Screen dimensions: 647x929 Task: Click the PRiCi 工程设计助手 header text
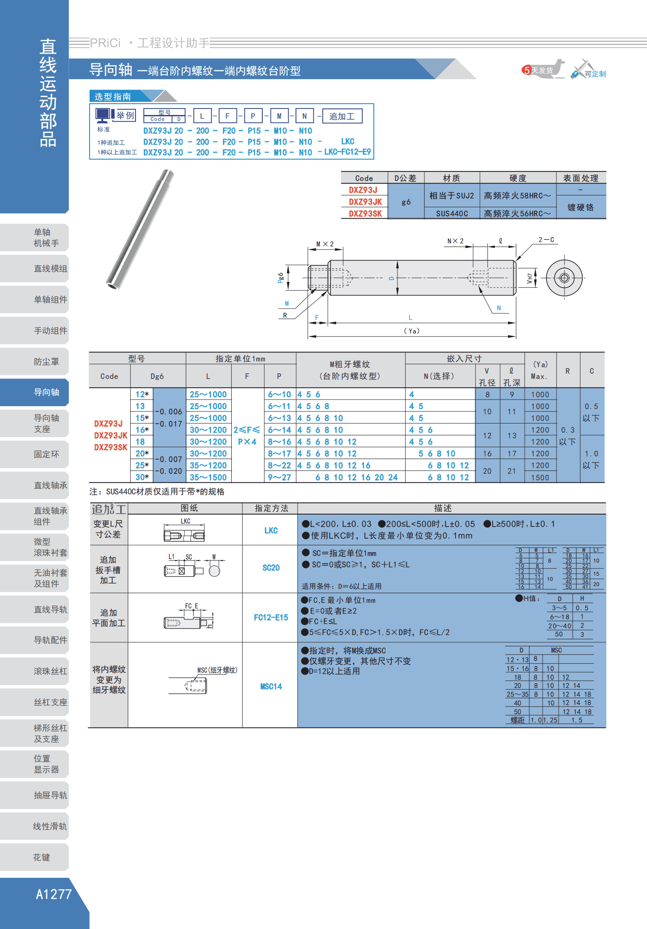[x=150, y=43]
